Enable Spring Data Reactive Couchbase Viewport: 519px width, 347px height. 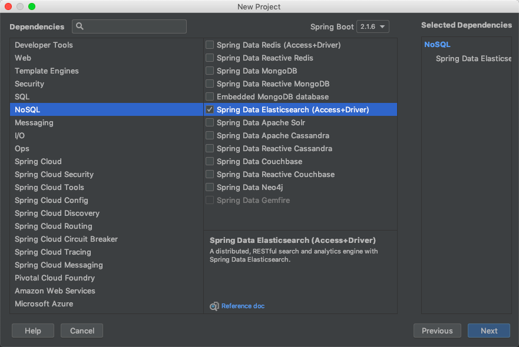[x=210, y=174]
